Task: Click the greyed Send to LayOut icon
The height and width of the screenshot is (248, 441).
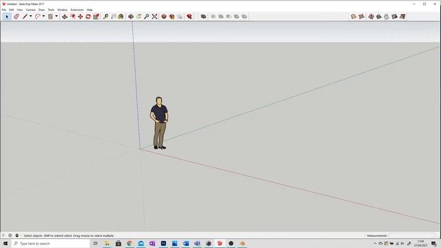Action: (180, 17)
